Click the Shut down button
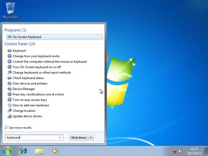Image resolution: width=208 pixels, height=156 pixels. 79,138
